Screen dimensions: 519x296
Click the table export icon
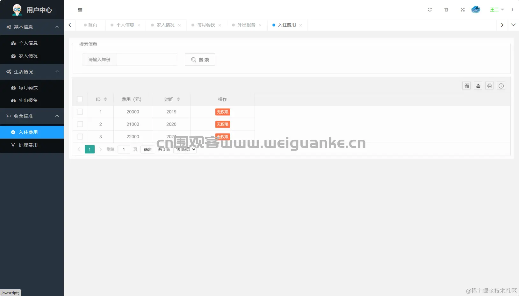pyautogui.click(x=478, y=86)
